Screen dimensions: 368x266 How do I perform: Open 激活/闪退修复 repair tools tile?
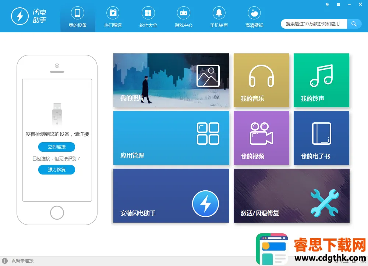pyautogui.click(x=291, y=195)
